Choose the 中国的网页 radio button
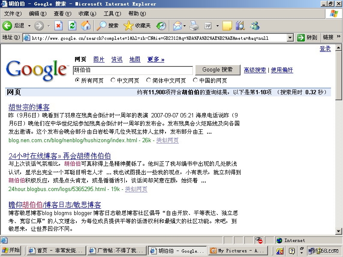This screenshot has height=257, width=343. click(x=196, y=80)
